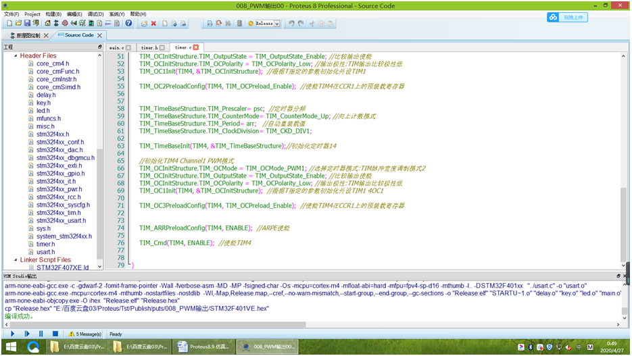The width and height of the screenshot is (632, 356).
Task: Click the output panel horizontal scrollbar thumb
Action: pos(158,324)
